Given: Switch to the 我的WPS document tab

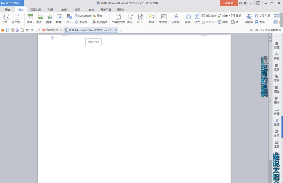Looking at the screenshot, I should click(52, 30).
